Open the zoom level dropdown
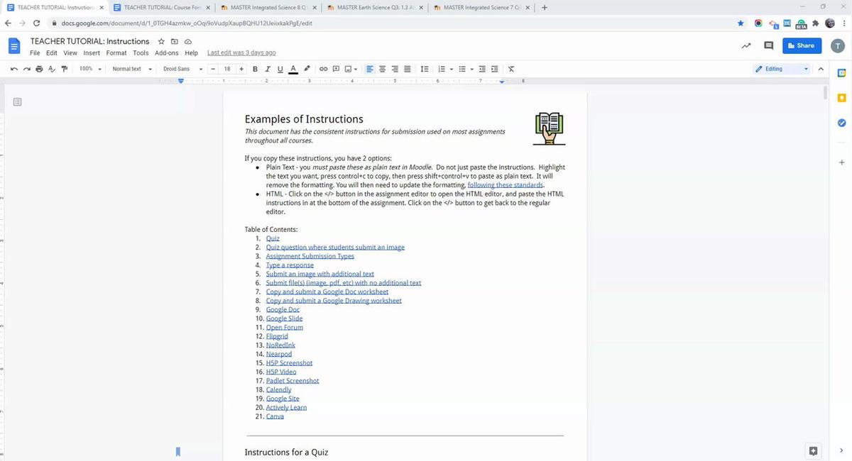Viewport: 852px width, 461px height. coord(90,69)
